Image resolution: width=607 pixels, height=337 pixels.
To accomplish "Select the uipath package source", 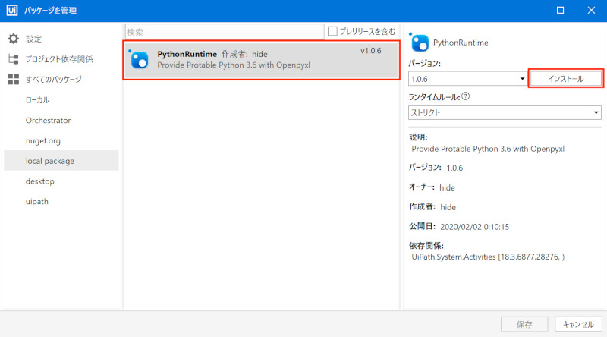I will pos(36,201).
